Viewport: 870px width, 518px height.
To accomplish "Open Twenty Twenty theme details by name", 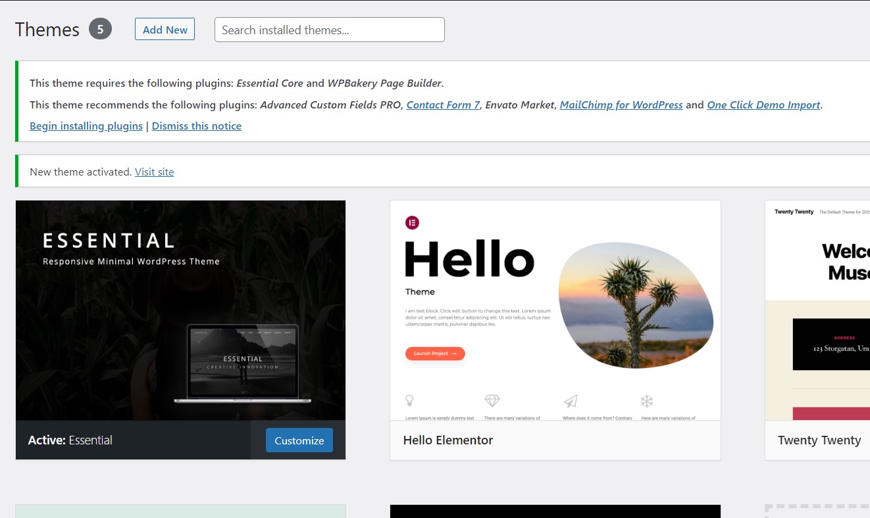I will click(819, 440).
